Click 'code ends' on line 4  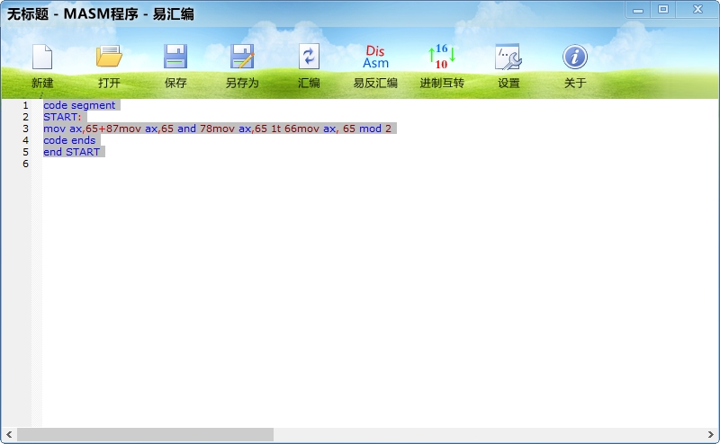[x=69, y=140]
